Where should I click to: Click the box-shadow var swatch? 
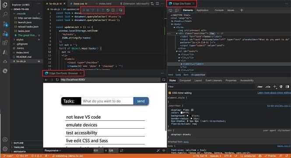(x=201, y=121)
